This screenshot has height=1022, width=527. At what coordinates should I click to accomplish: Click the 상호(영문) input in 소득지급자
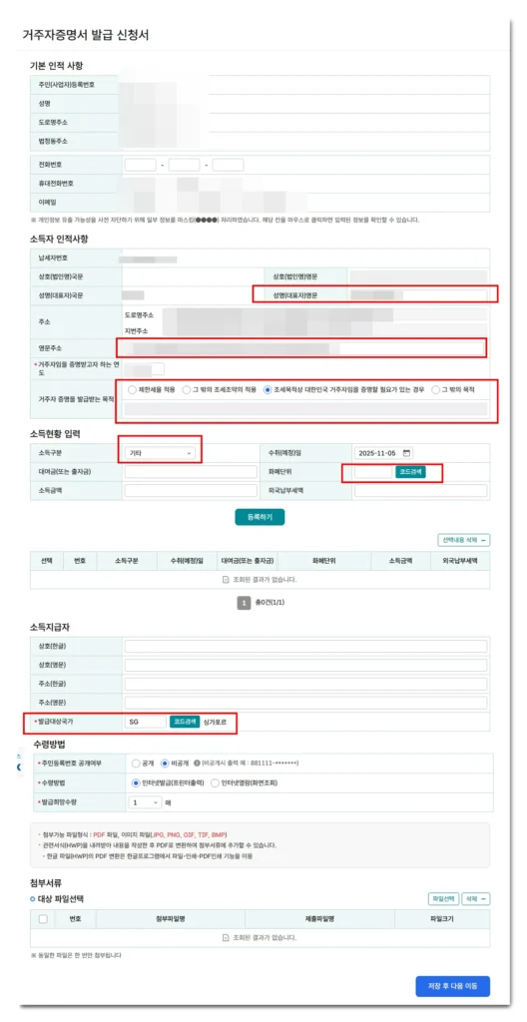[305, 665]
